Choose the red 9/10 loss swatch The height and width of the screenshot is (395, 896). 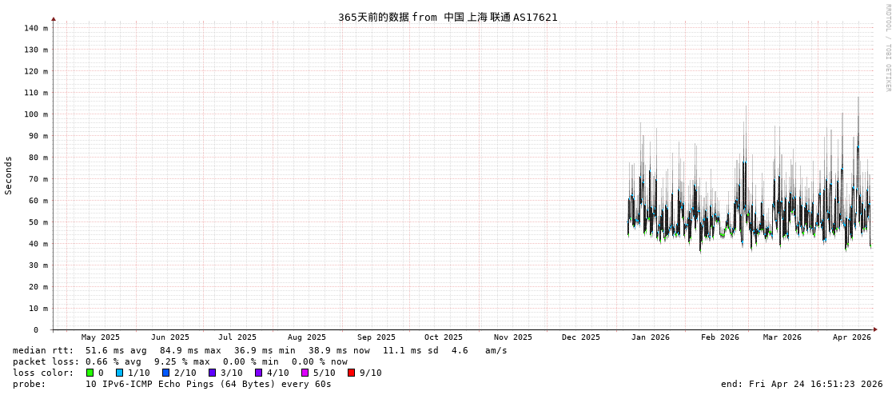352,373
